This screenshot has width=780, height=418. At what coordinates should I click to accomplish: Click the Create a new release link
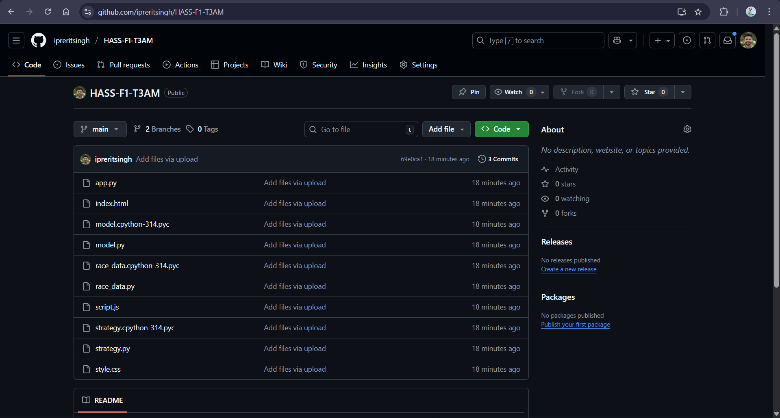[x=569, y=269]
